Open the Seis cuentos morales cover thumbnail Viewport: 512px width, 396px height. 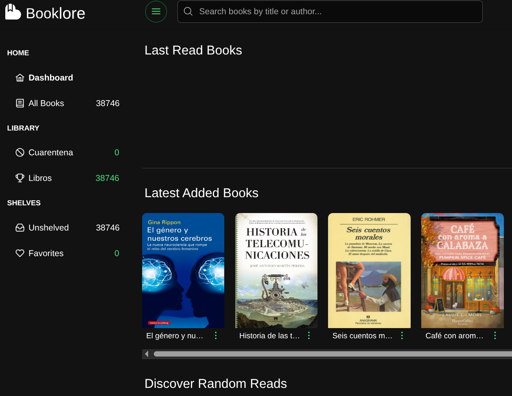point(369,270)
